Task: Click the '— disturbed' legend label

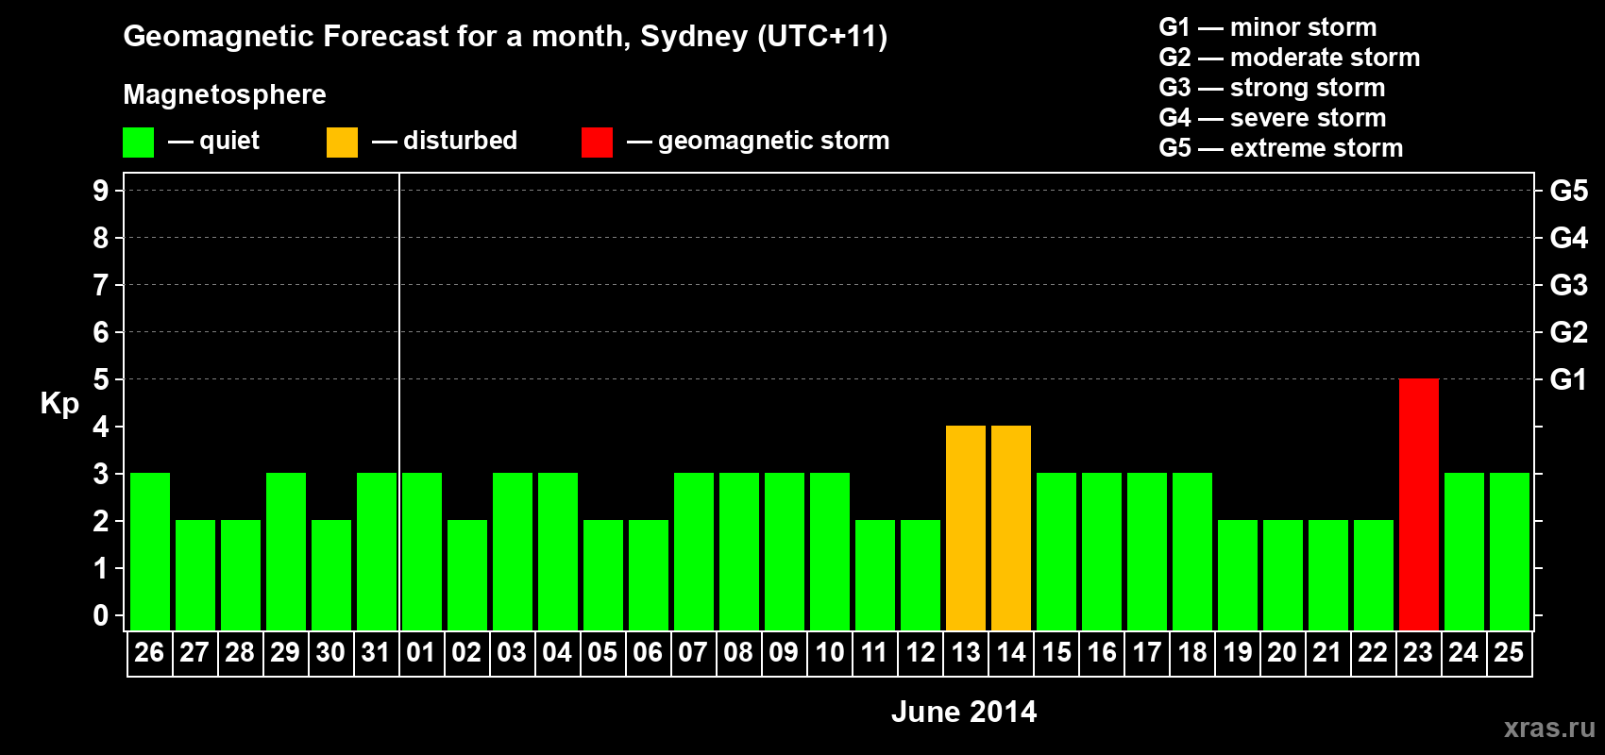Action: tap(445, 141)
